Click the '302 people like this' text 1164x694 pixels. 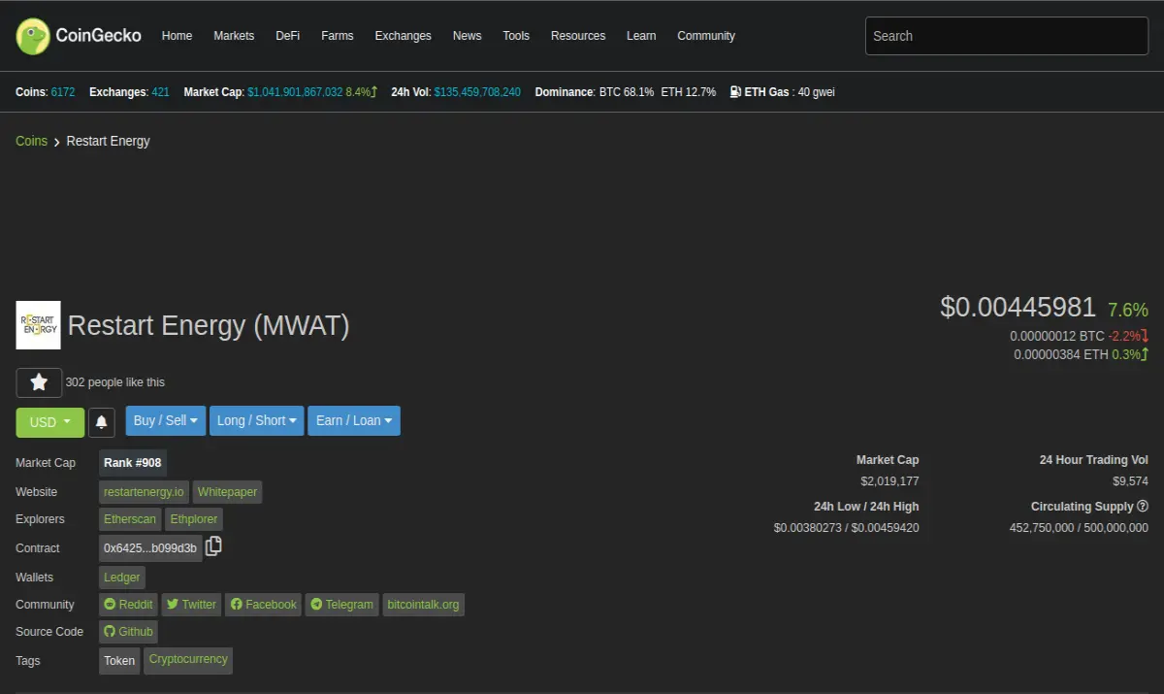[x=114, y=382]
